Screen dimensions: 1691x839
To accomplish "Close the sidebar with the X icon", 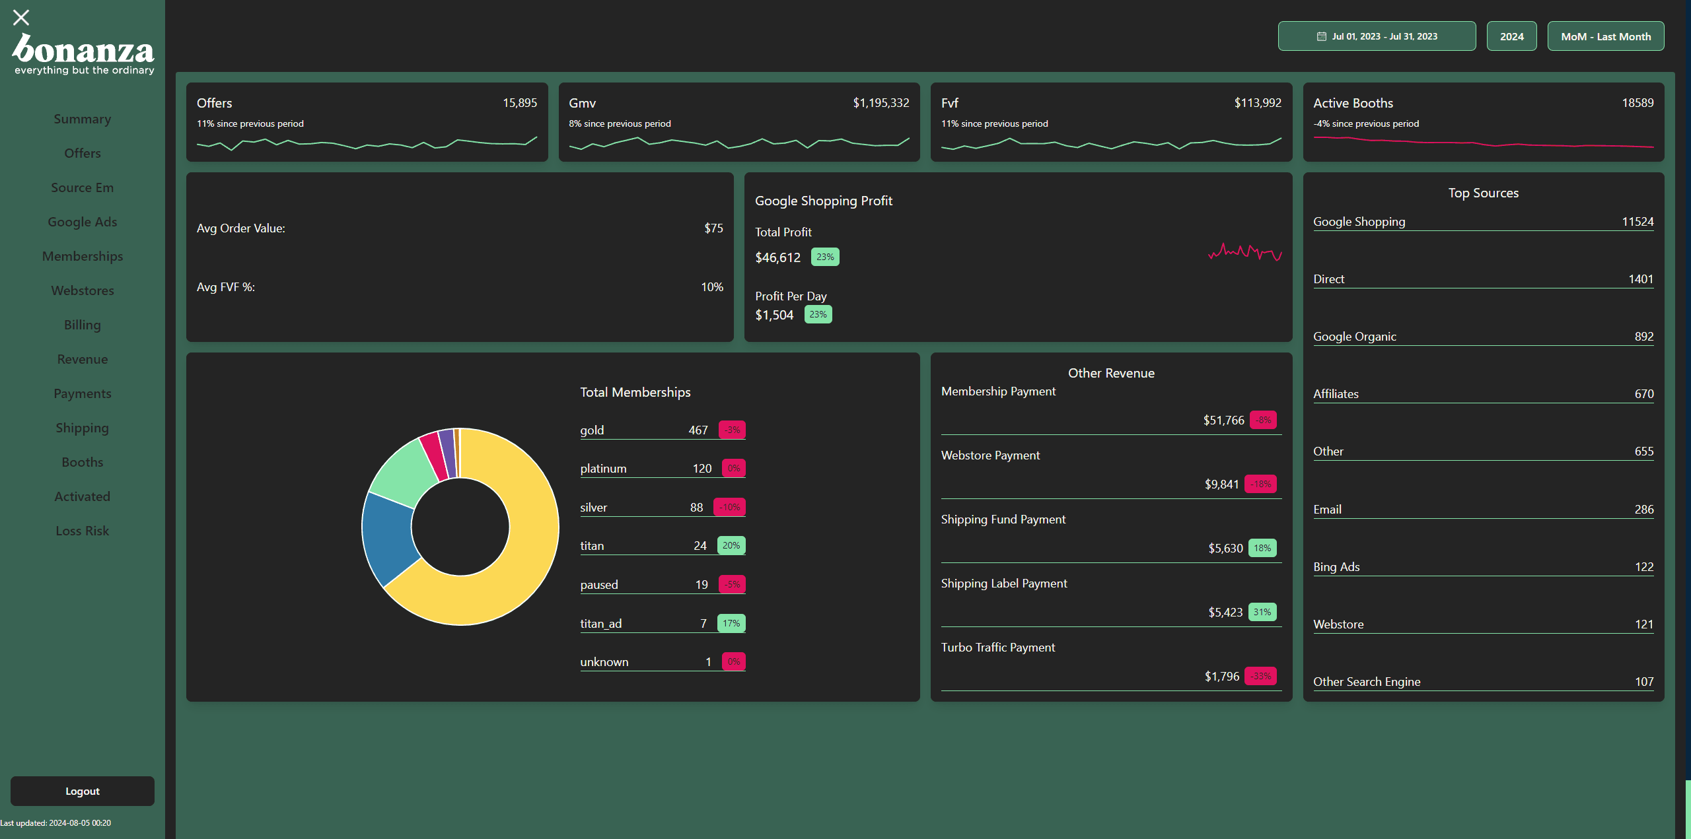I will click(x=21, y=17).
